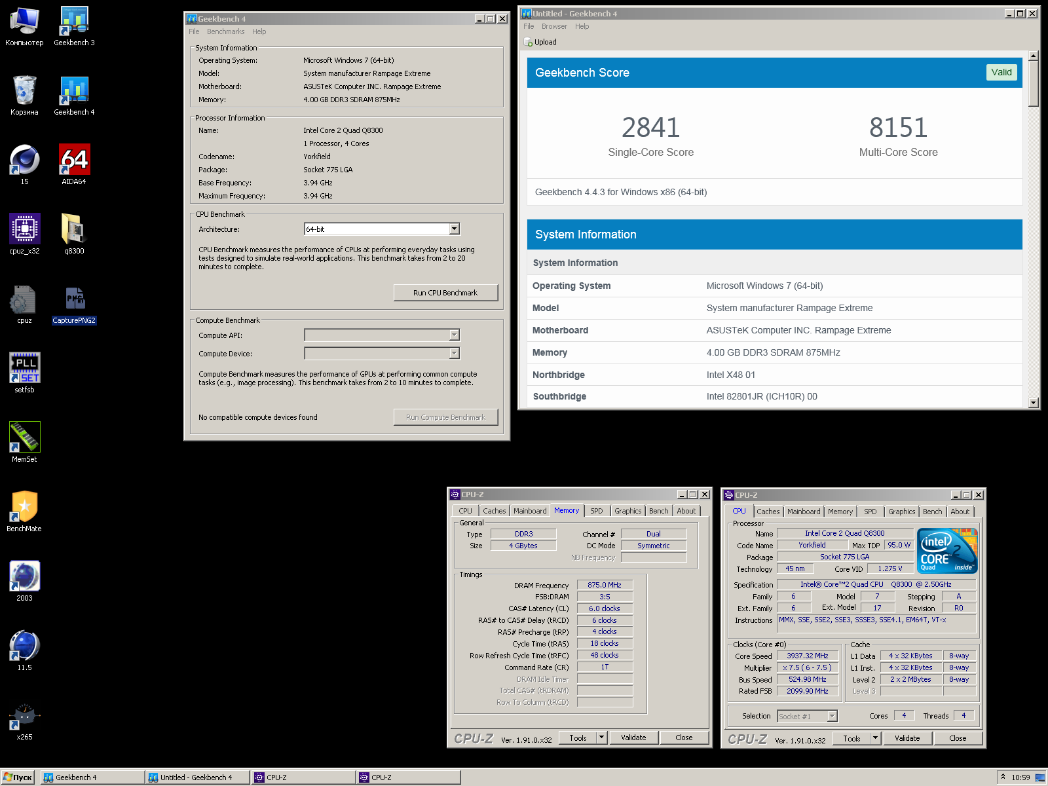
Task: Click the Geekbench 4 window title icon
Action: point(192,19)
